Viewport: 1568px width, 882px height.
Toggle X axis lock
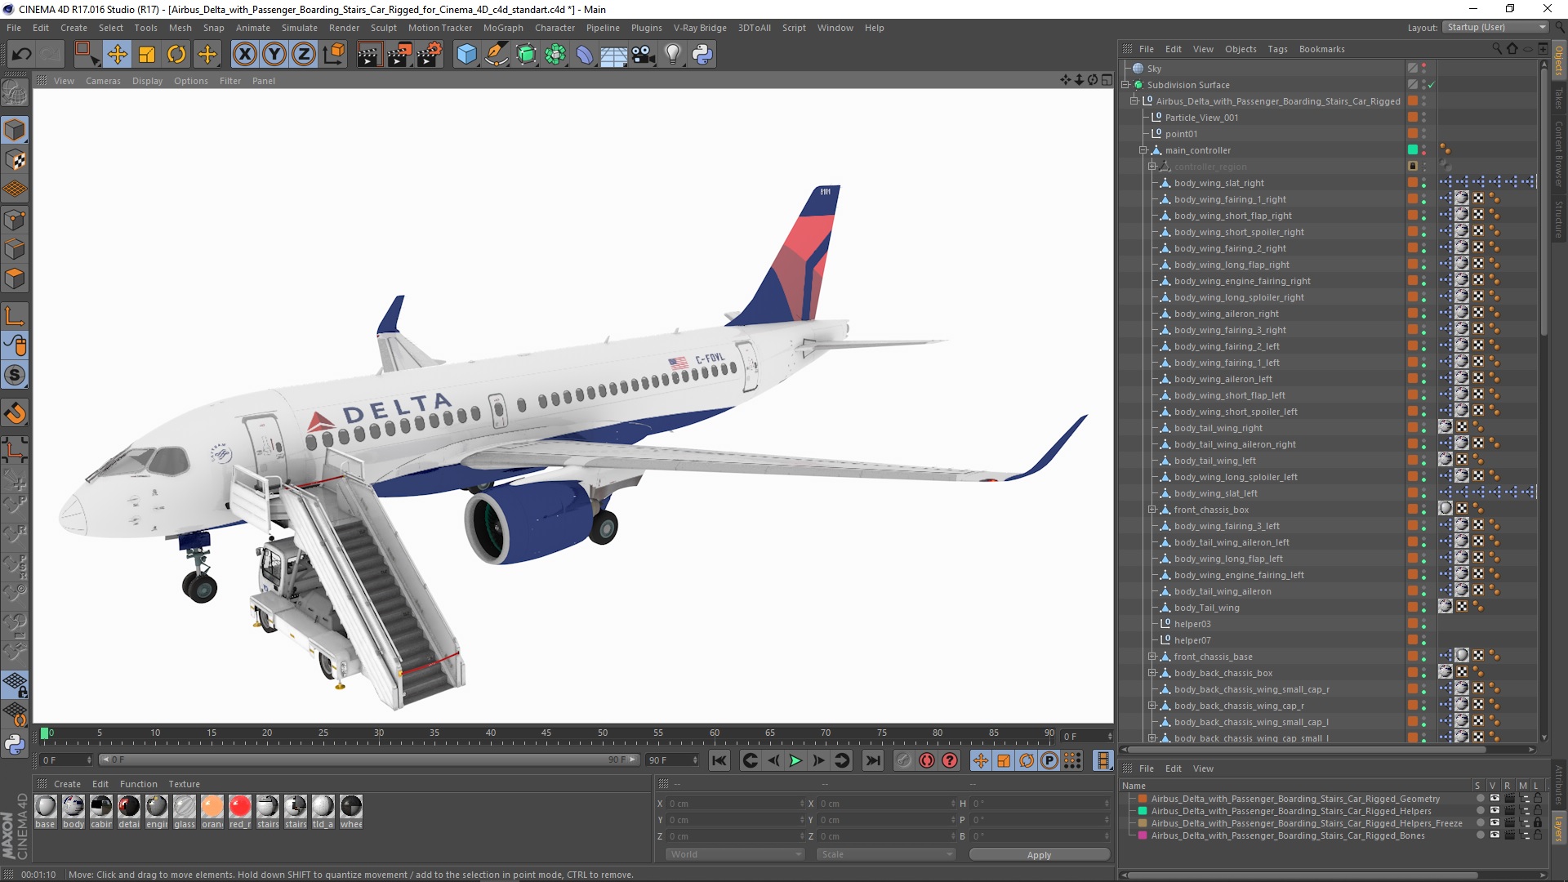coord(244,55)
